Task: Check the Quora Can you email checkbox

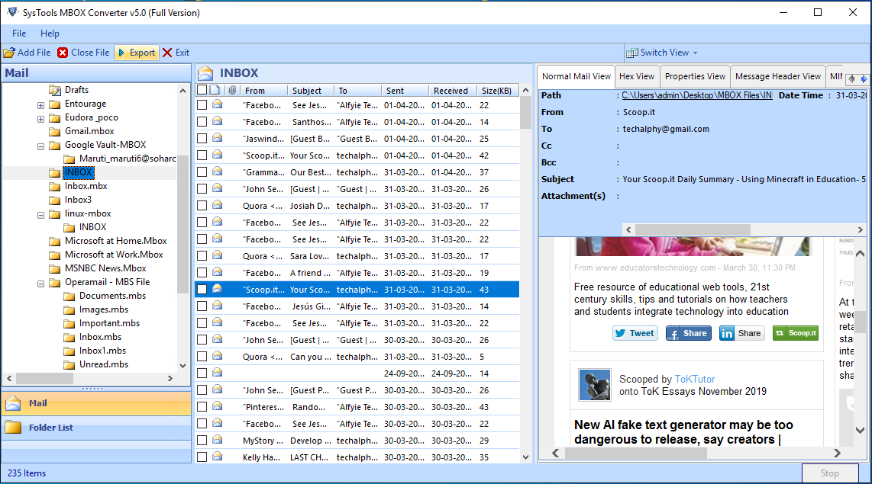Action: [202, 357]
